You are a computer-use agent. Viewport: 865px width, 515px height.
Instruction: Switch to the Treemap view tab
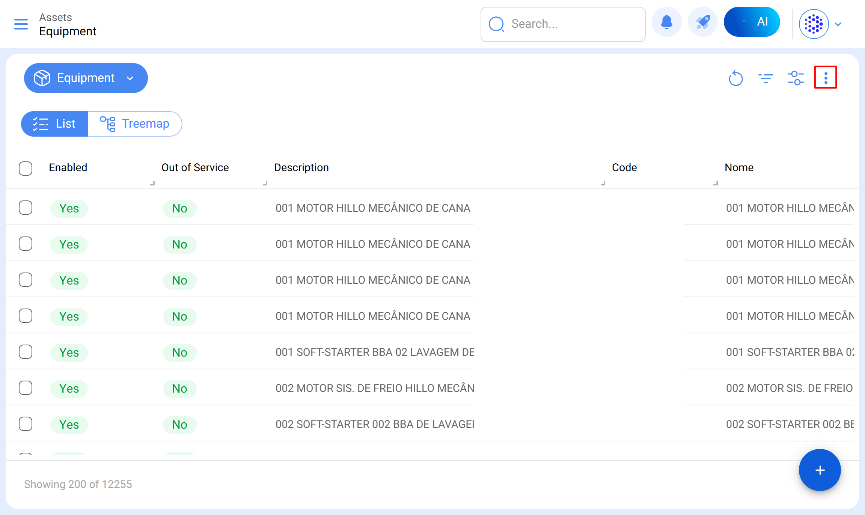coord(135,123)
